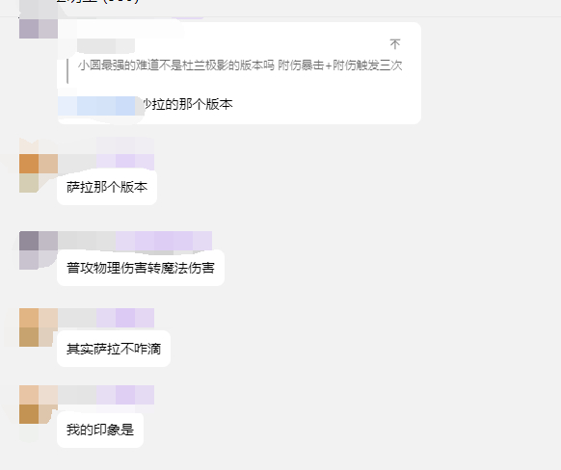
Task: Open quoted message starting with 小圆最强的难道不是
Action: (x=240, y=65)
